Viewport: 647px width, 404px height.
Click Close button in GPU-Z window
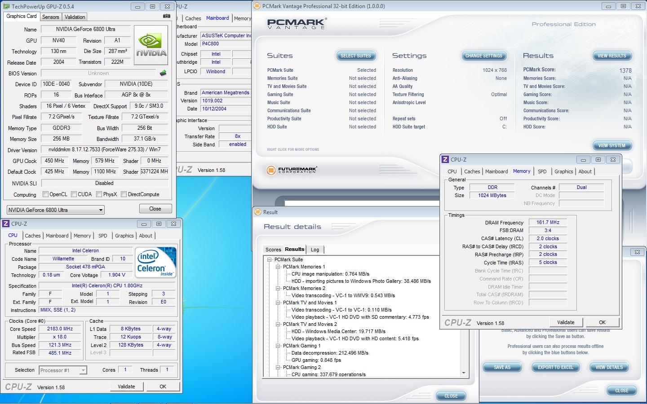[155, 209]
